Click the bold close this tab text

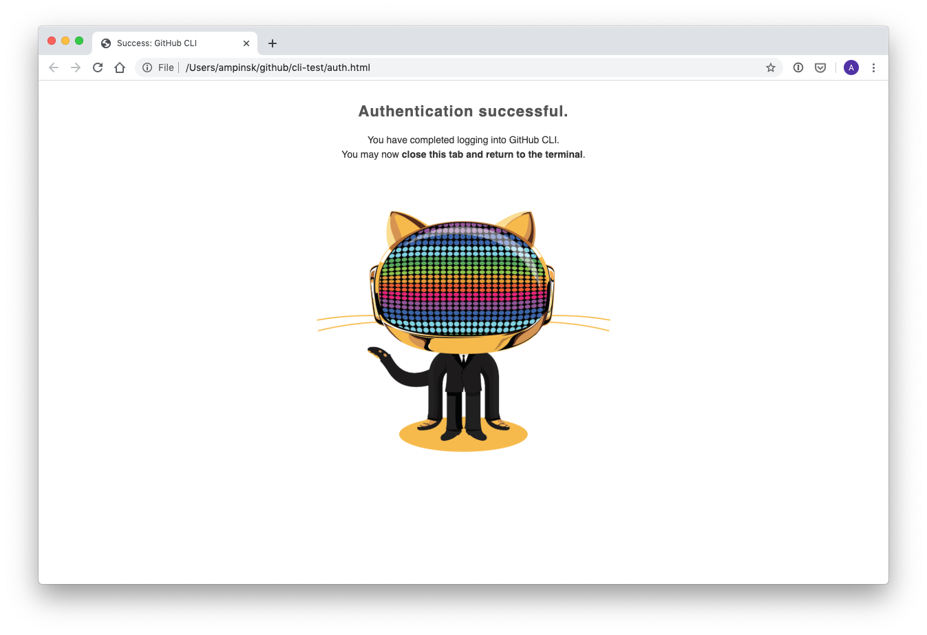(x=432, y=154)
